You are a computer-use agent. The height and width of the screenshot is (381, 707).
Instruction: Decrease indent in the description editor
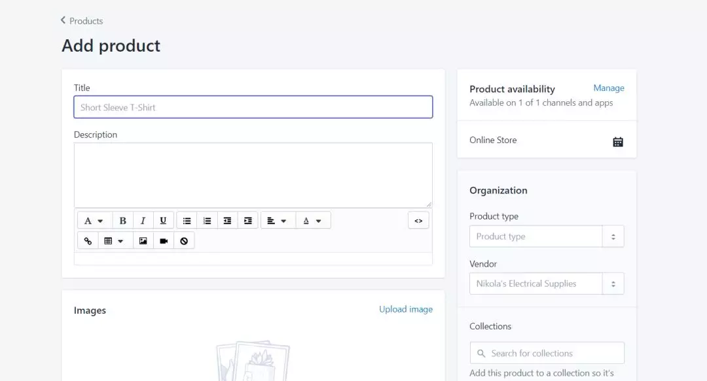pyautogui.click(x=227, y=220)
